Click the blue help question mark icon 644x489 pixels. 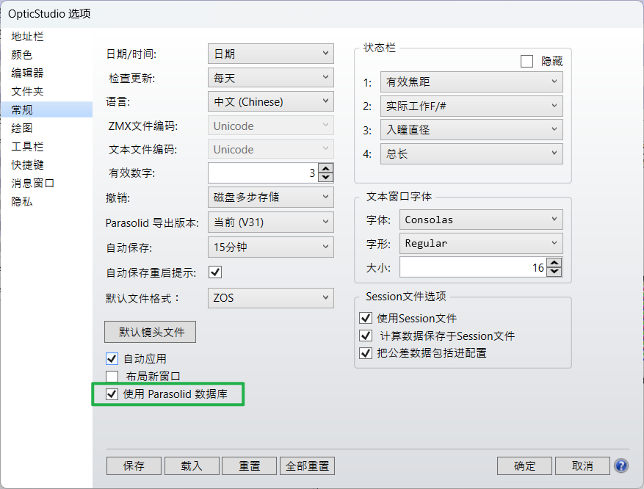coord(621,466)
